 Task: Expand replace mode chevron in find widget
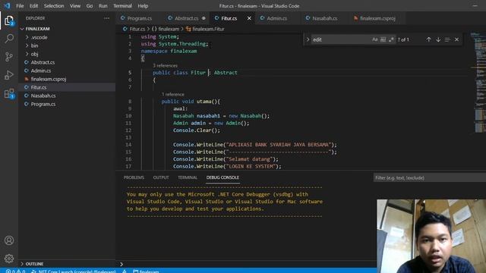point(308,39)
